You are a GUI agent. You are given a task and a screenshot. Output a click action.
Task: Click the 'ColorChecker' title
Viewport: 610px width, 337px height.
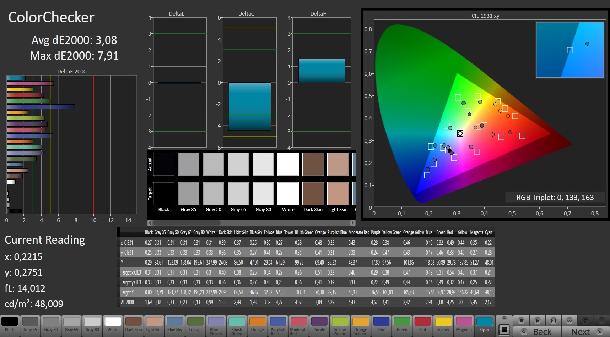coord(51,17)
